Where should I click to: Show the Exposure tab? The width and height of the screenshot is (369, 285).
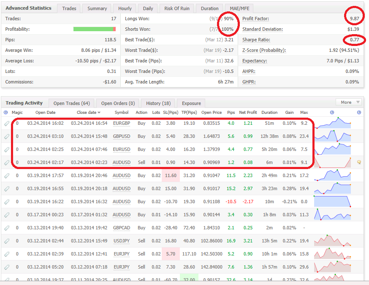click(x=191, y=103)
